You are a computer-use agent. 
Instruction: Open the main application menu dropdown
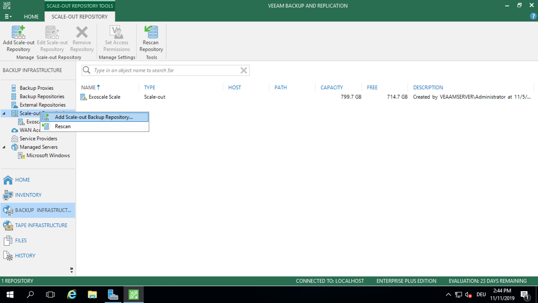tap(8, 17)
